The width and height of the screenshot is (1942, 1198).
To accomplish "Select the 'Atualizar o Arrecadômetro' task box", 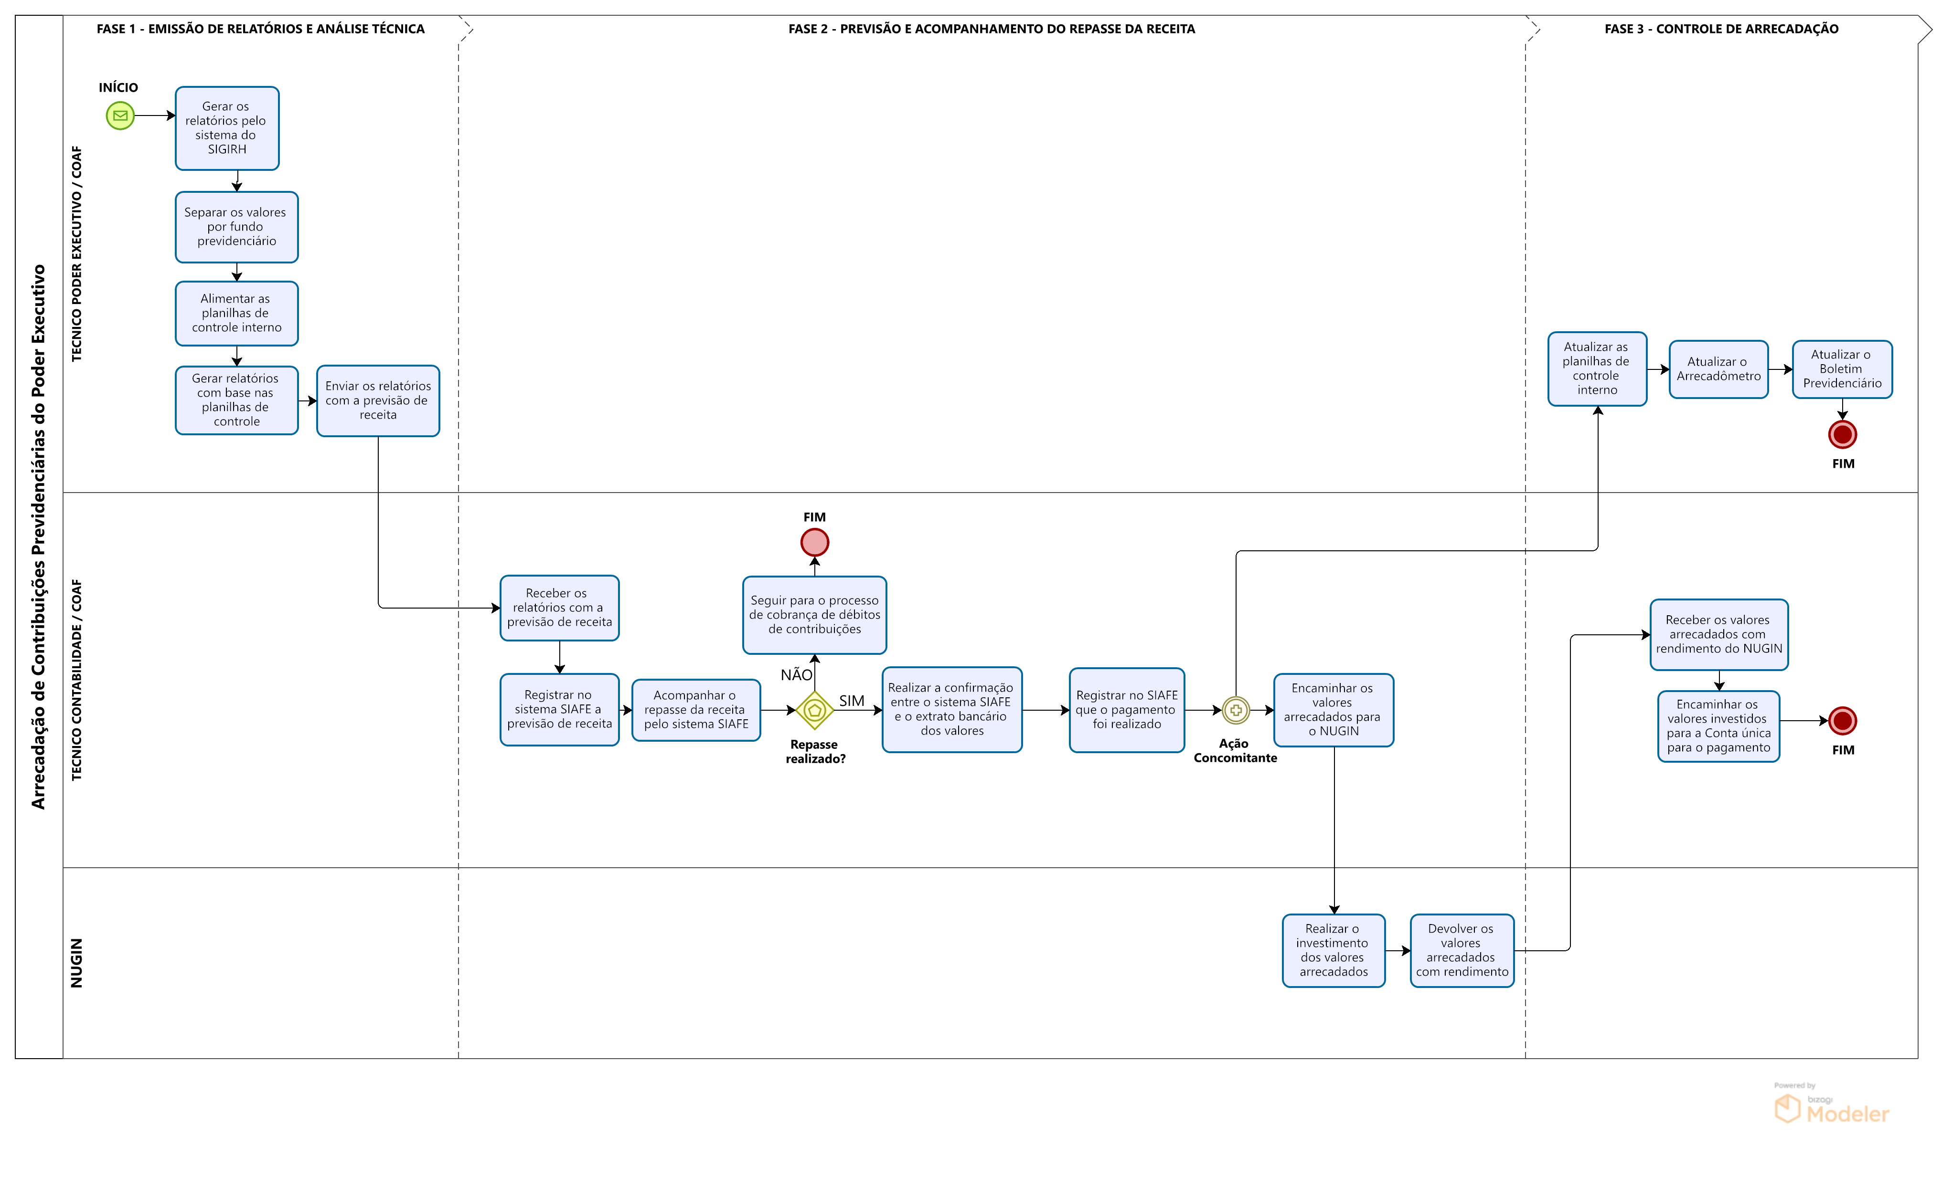I will pyautogui.click(x=1718, y=369).
